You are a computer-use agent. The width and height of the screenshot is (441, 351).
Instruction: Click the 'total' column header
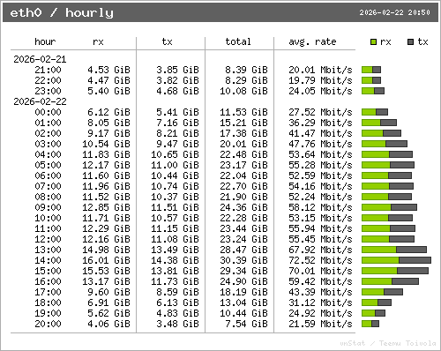[x=238, y=41]
